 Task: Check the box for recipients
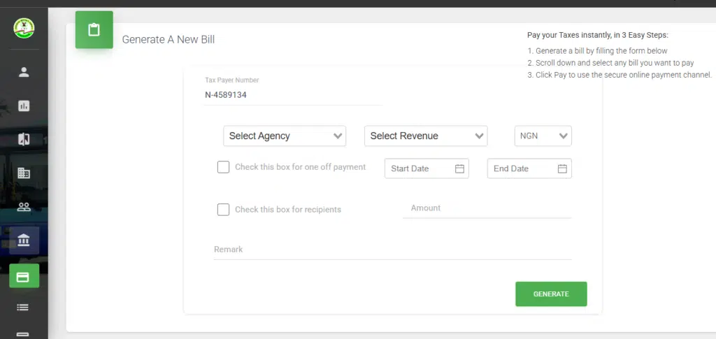click(x=223, y=210)
